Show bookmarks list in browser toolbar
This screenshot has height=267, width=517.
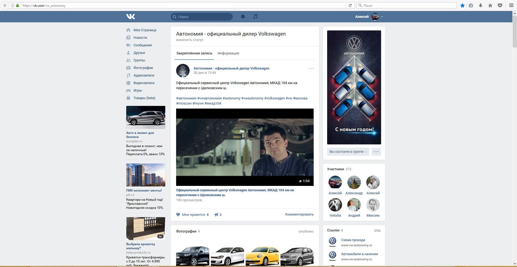click(471, 6)
